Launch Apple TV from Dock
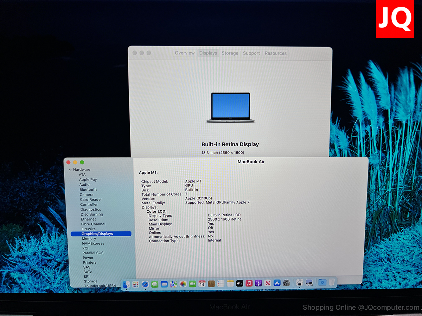Viewport: 422px width, 316px height. 239,283
